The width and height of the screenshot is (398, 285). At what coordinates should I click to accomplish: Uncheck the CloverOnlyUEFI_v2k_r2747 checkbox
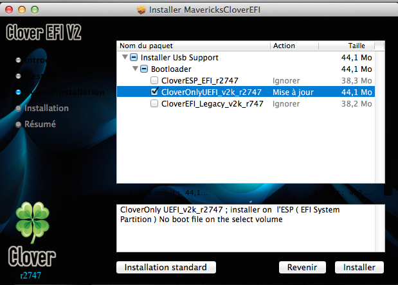coord(154,91)
